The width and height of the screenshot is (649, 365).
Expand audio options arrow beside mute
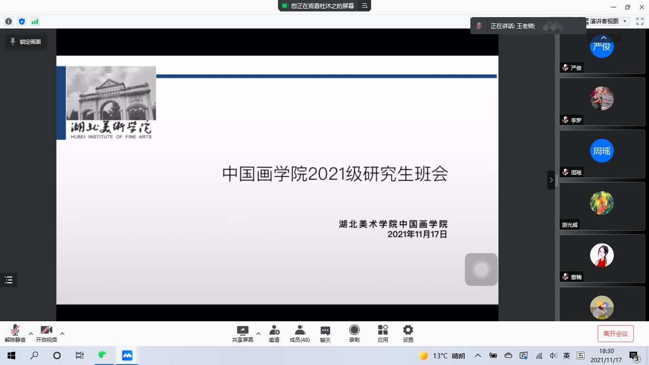coord(31,333)
